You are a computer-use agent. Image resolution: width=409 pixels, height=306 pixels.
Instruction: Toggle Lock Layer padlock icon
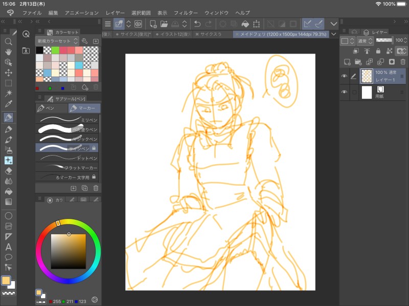pos(378,51)
